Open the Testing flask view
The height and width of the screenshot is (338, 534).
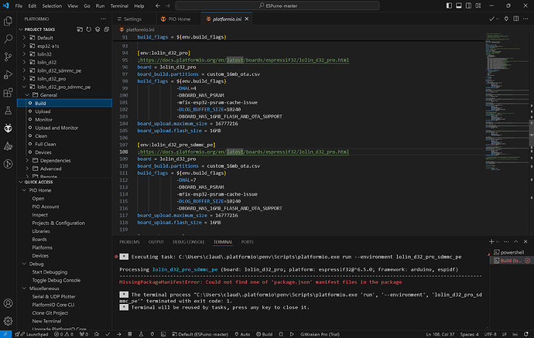8,111
